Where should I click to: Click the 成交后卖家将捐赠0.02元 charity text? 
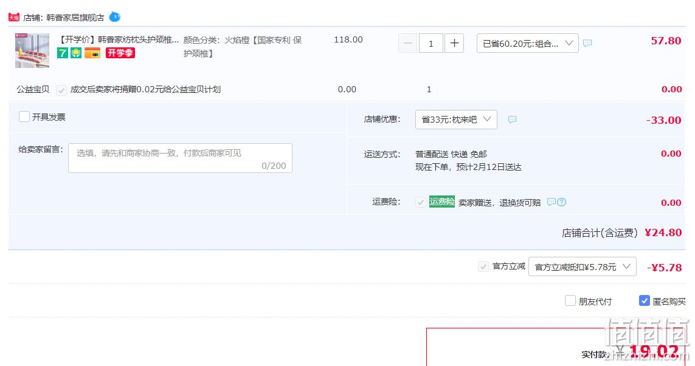tap(145, 89)
